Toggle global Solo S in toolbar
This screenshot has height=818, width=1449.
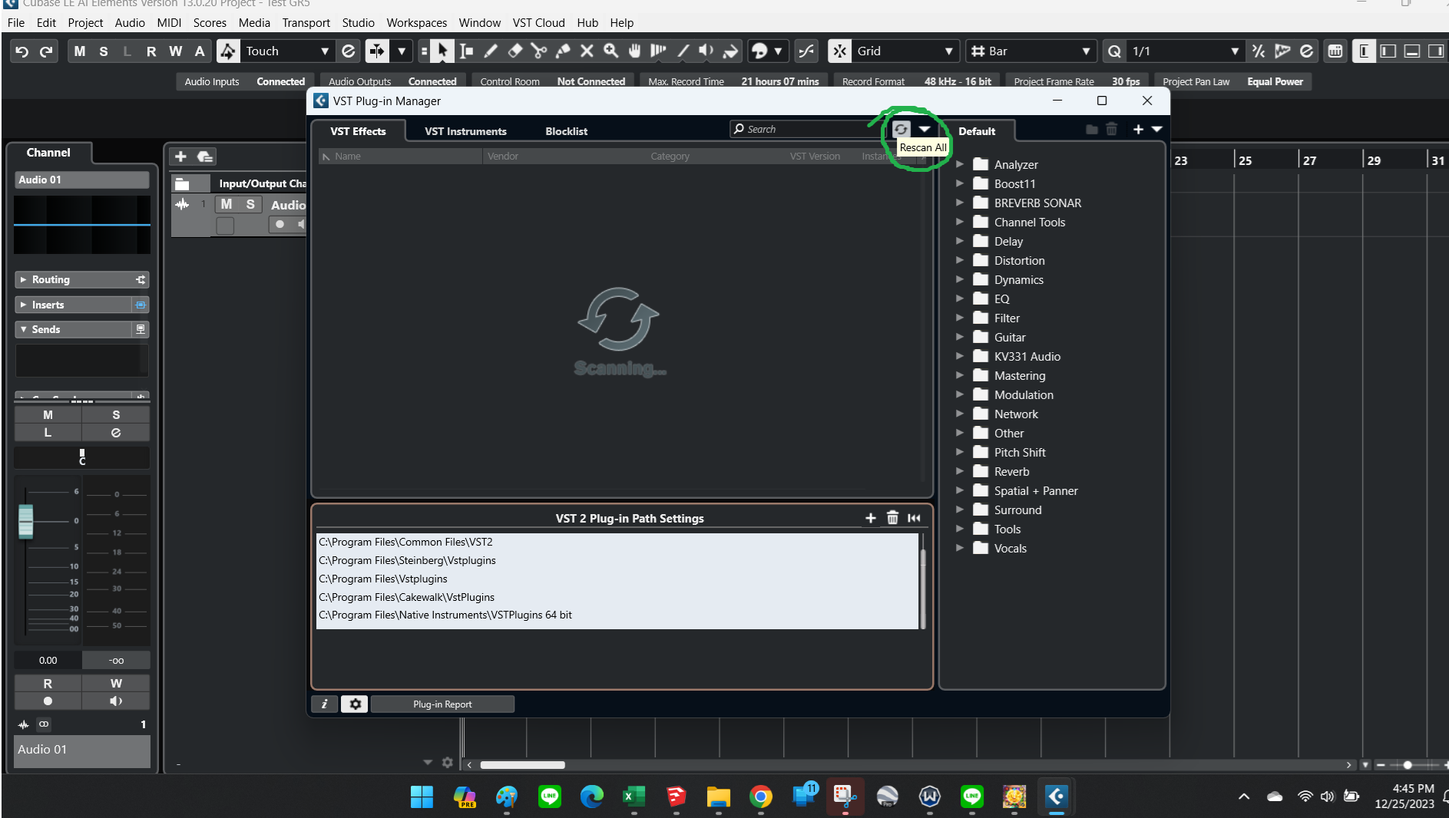coord(104,51)
